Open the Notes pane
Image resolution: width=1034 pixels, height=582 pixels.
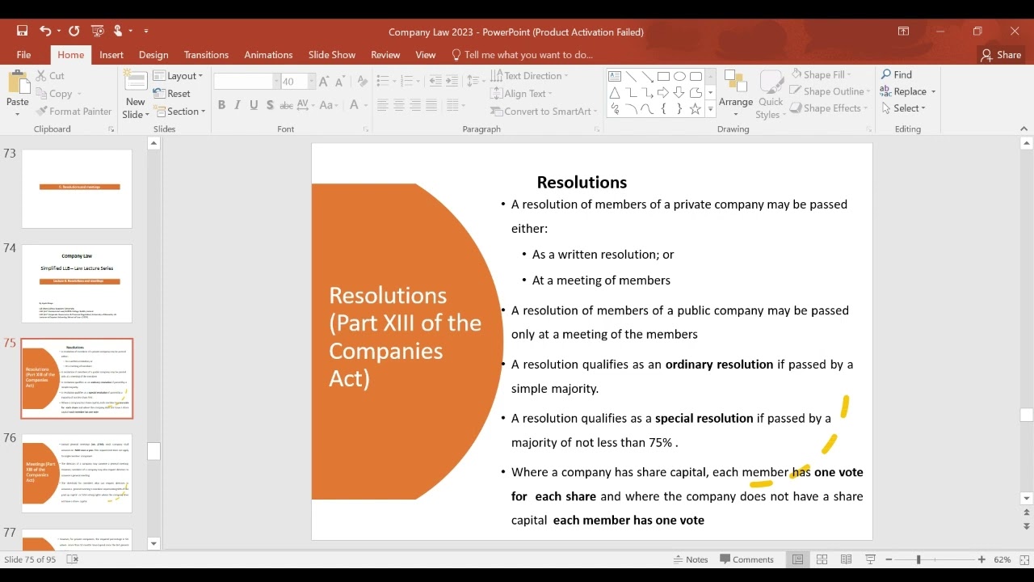[691, 559]
